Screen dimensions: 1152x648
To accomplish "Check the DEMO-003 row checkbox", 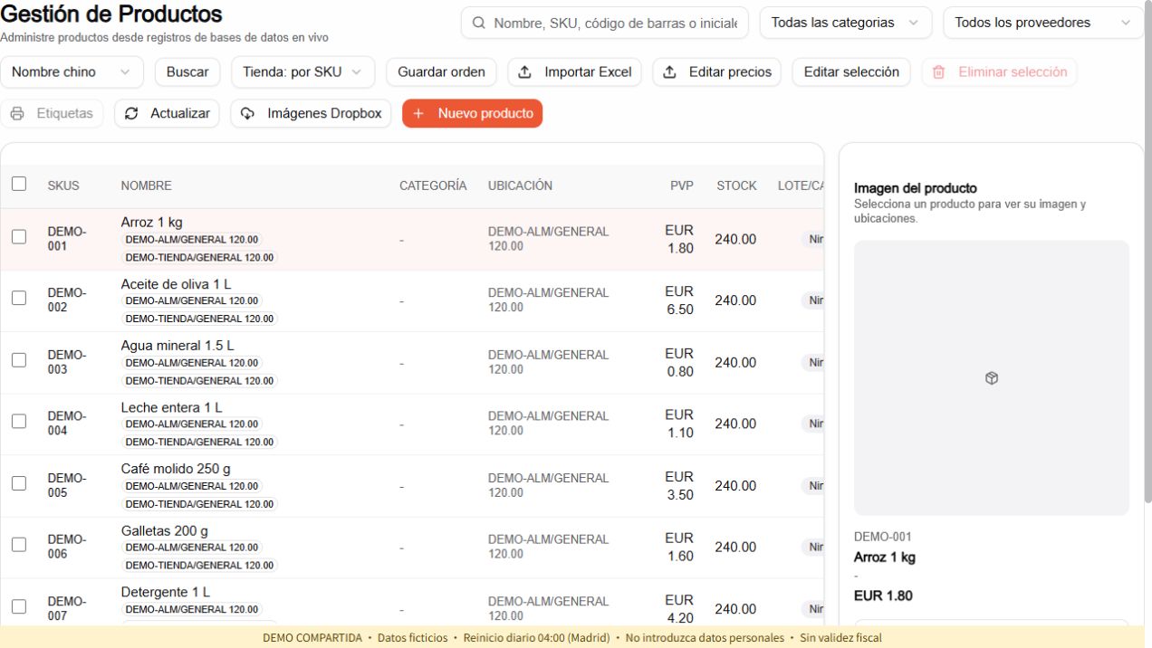I will 19,360.
